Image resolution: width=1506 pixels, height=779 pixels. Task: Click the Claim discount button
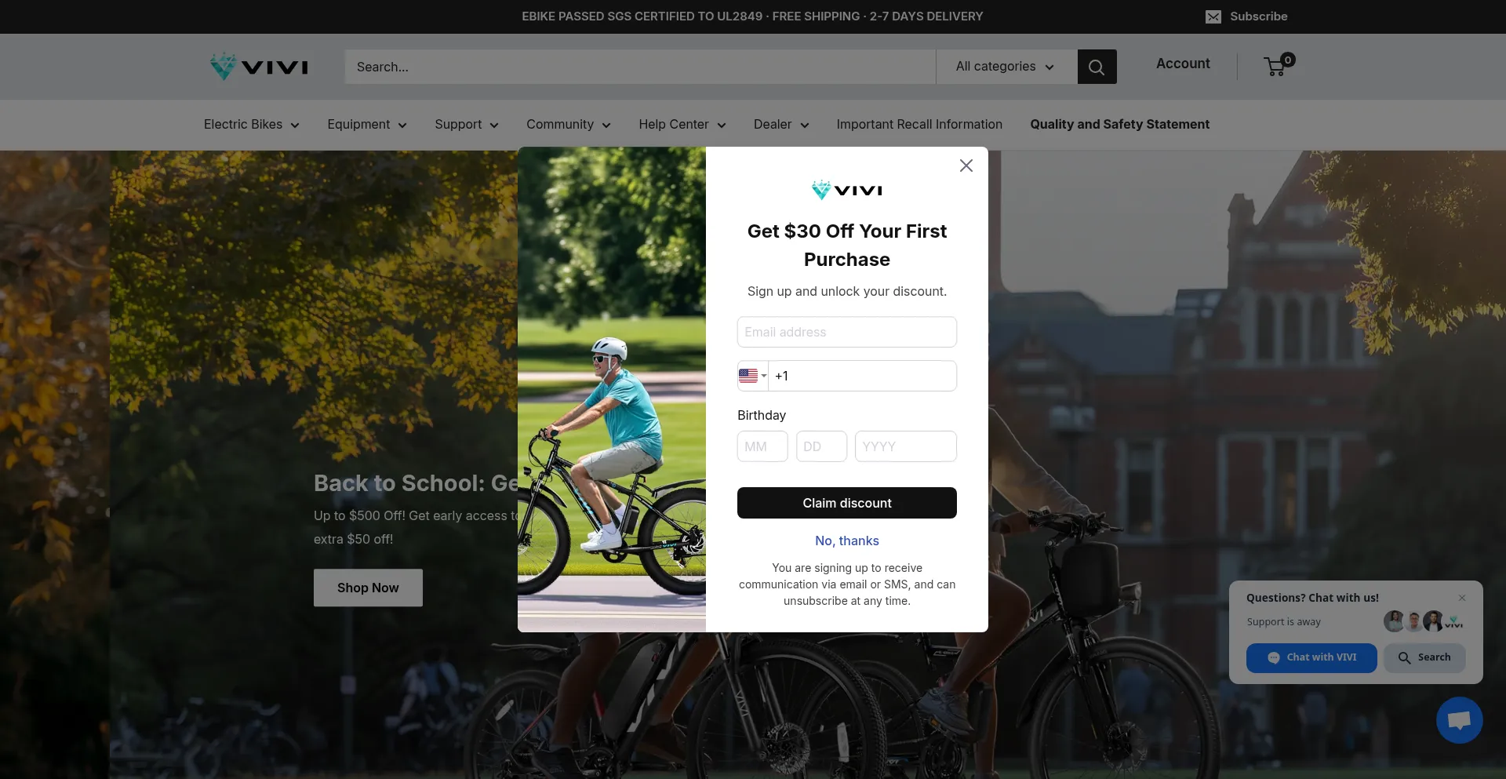(x=847, y=503)
